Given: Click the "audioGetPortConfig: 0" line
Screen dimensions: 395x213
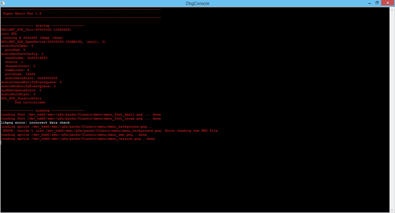Looking at the screenshot, I should 22,54.
